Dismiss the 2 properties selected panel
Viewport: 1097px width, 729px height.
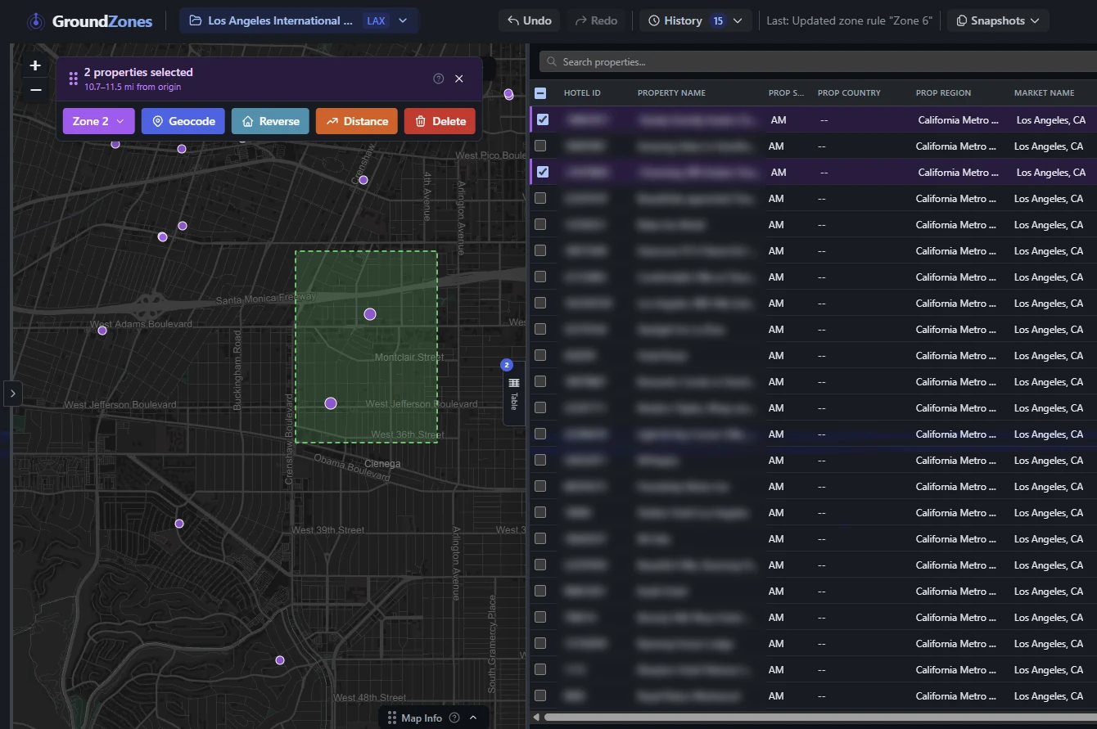[459, 79]
